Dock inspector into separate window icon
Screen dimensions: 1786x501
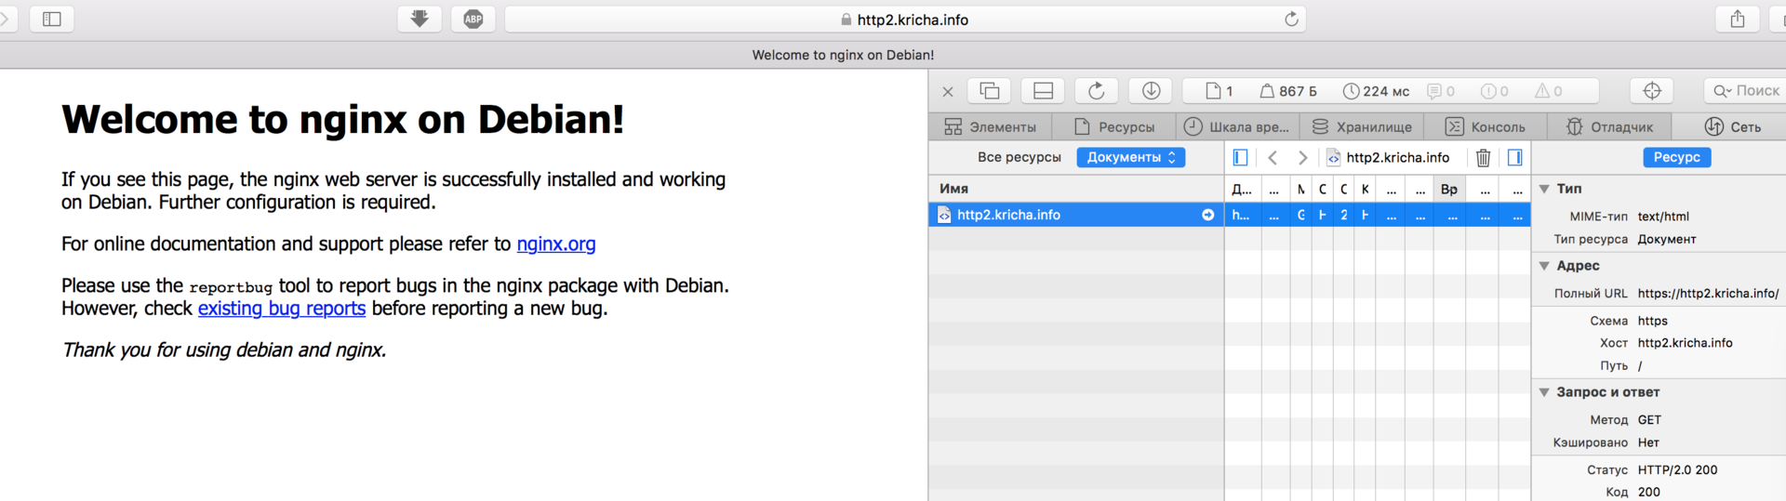coord(990,90)
